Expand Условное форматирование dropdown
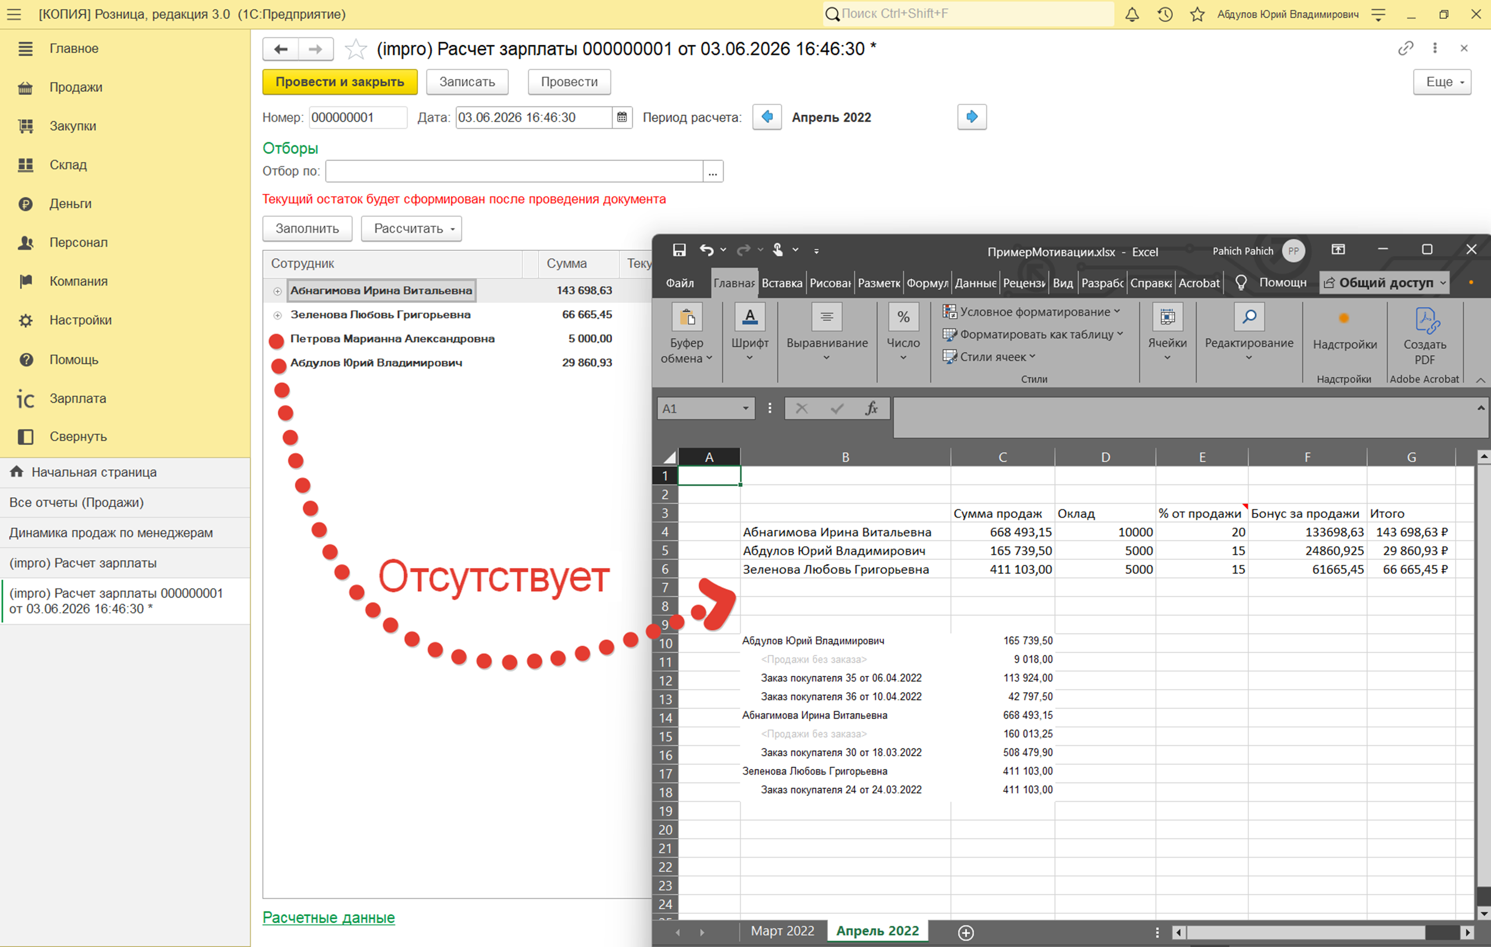1491x947 pixels. 1032,312
